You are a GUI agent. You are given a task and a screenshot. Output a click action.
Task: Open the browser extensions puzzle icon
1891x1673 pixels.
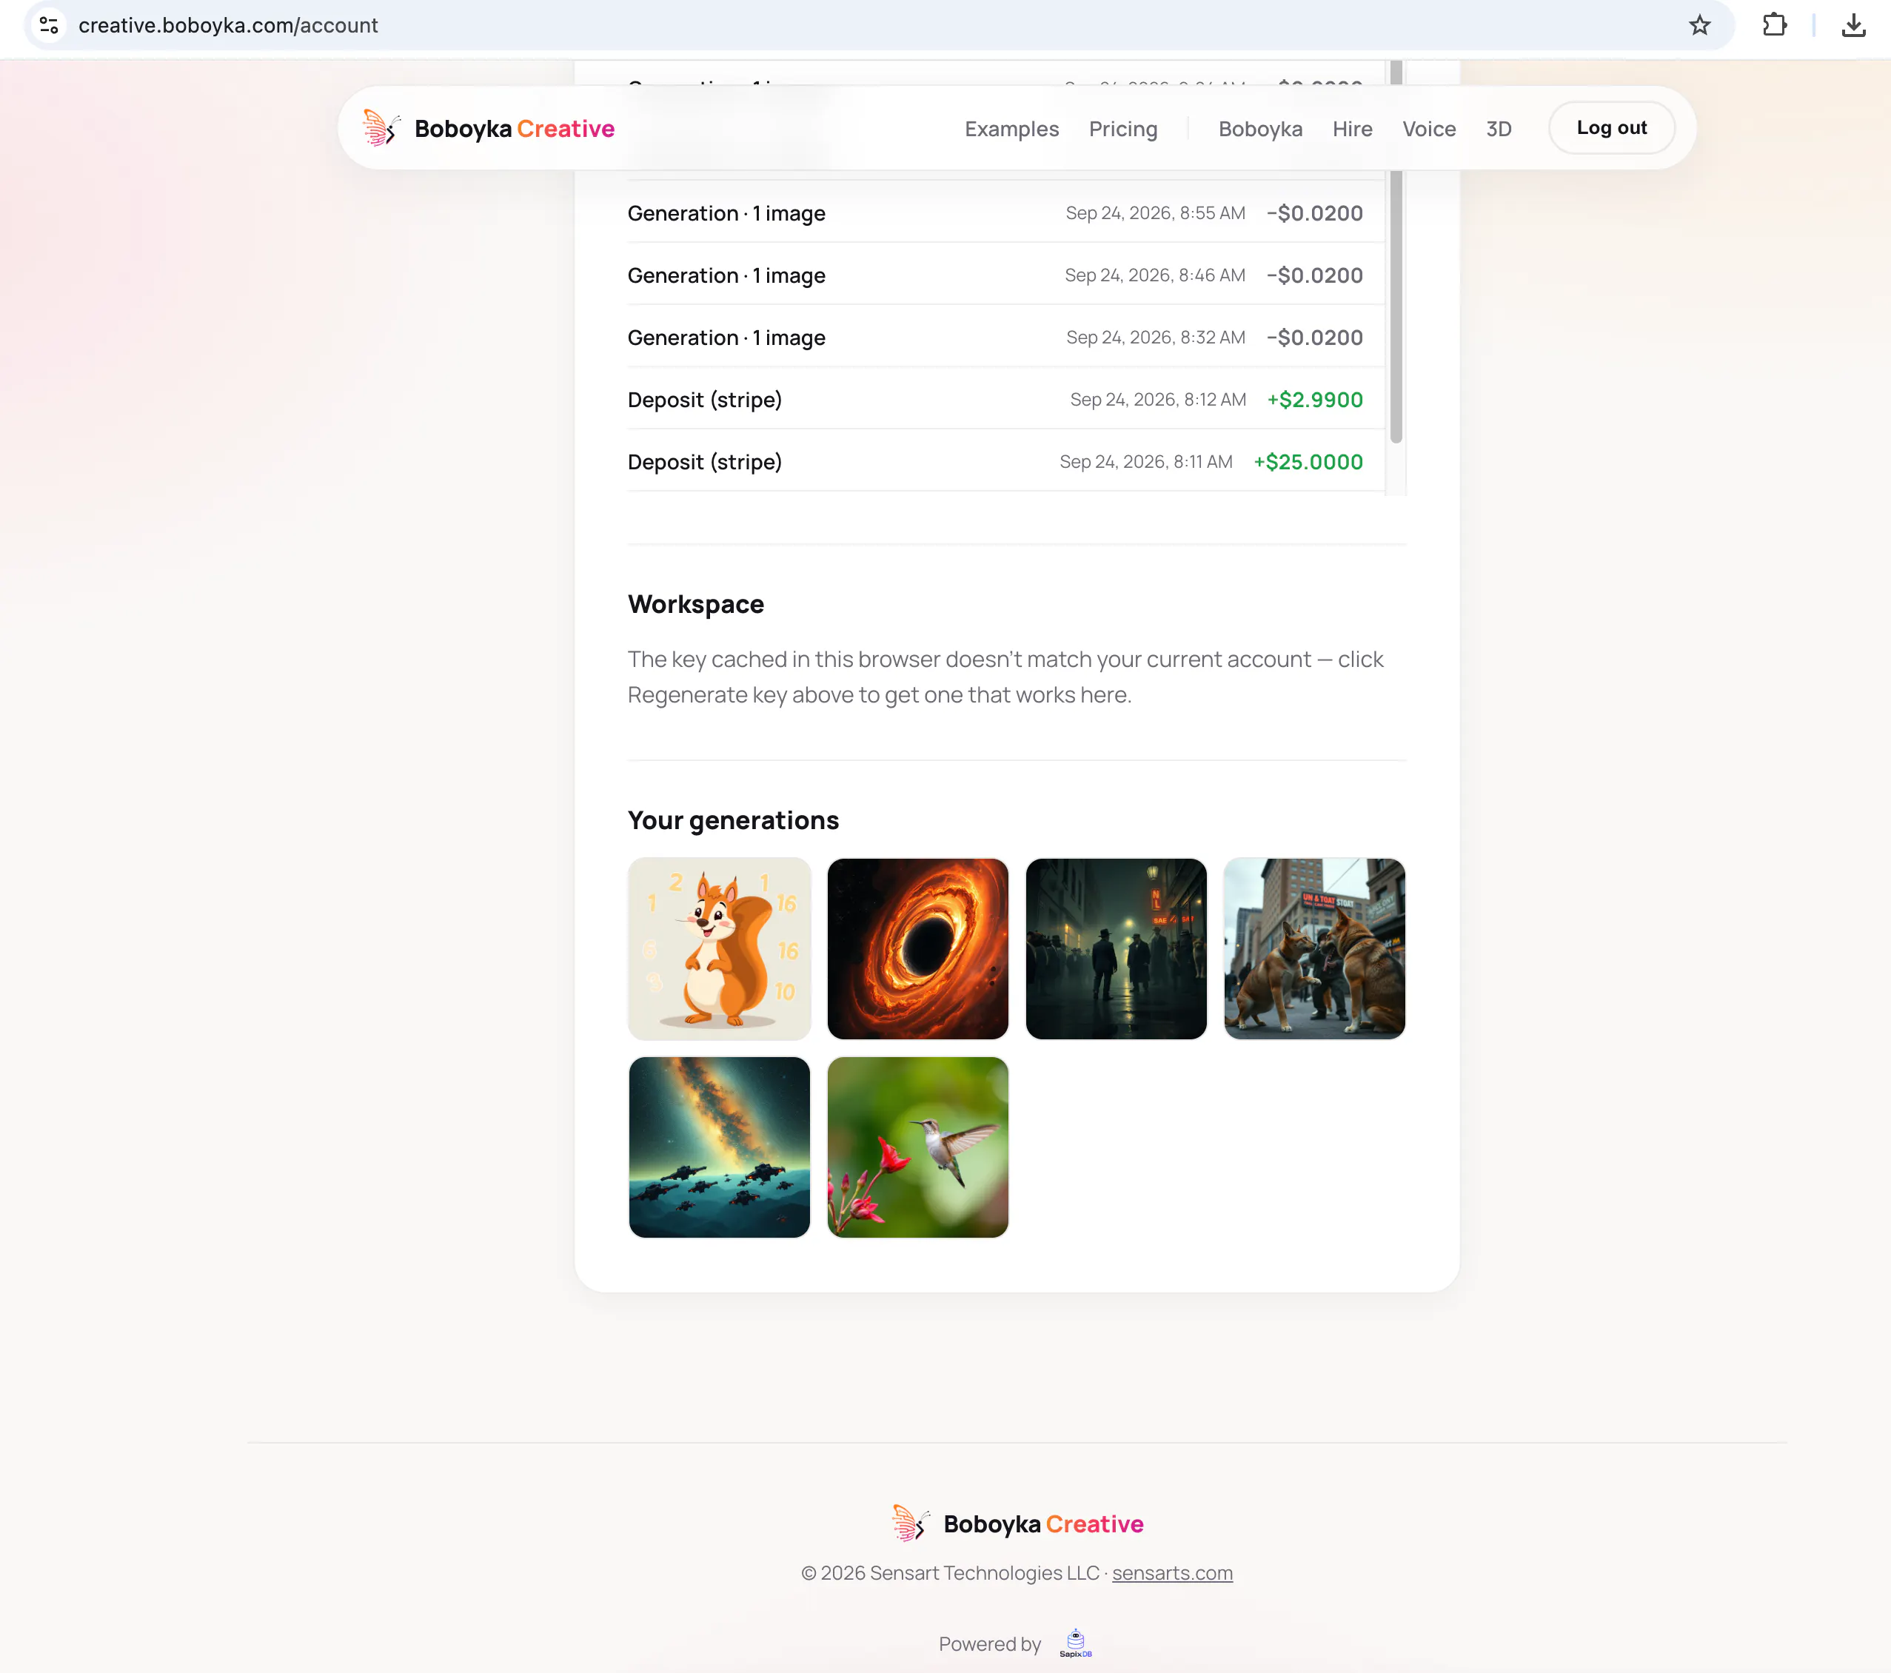[1773, 25]
